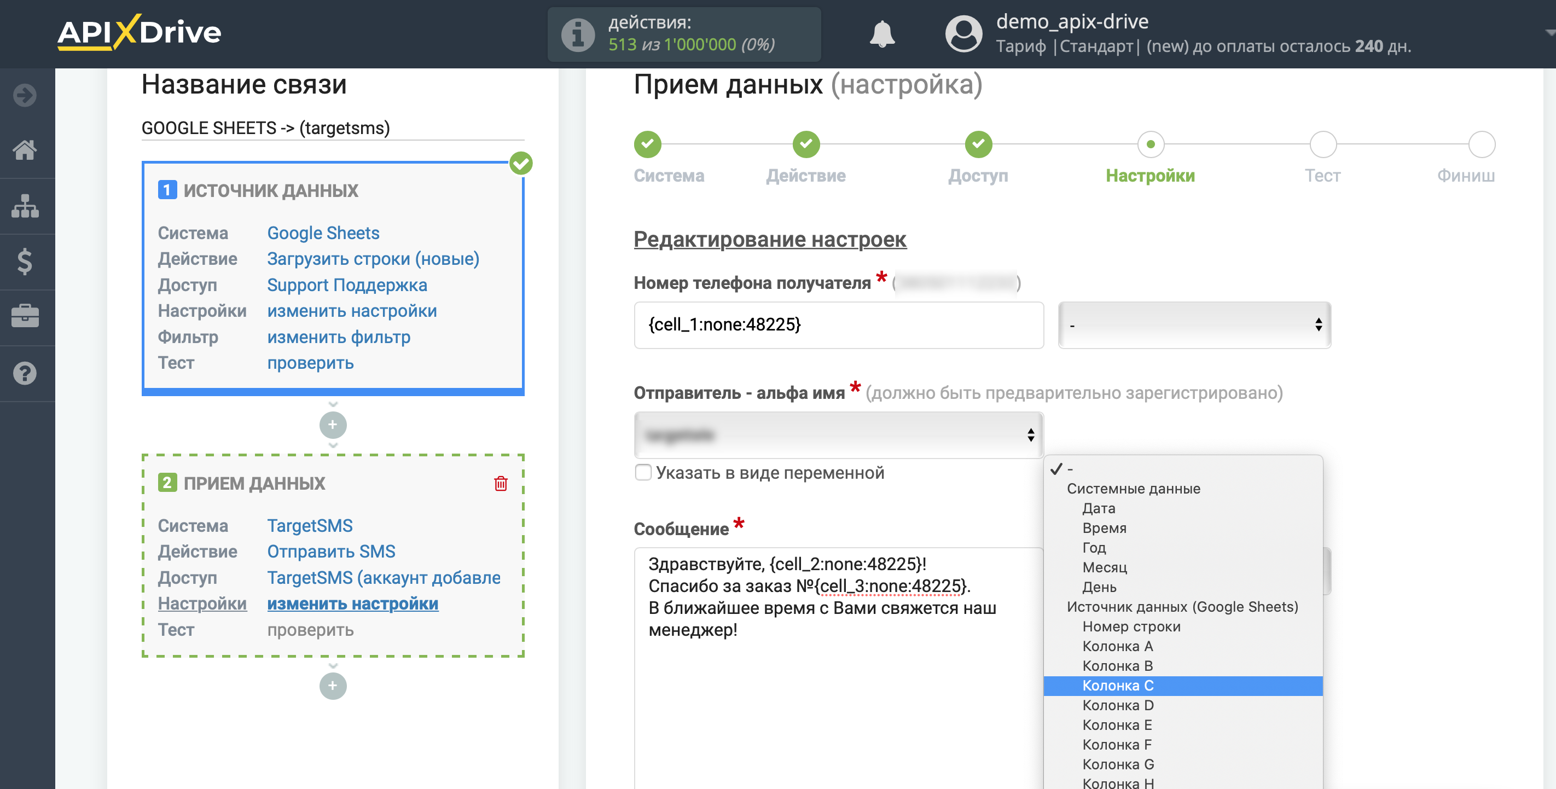Screen dimensions: 1556x789
Task: Click the green checkmark on the source block
Action: point(521,163)
